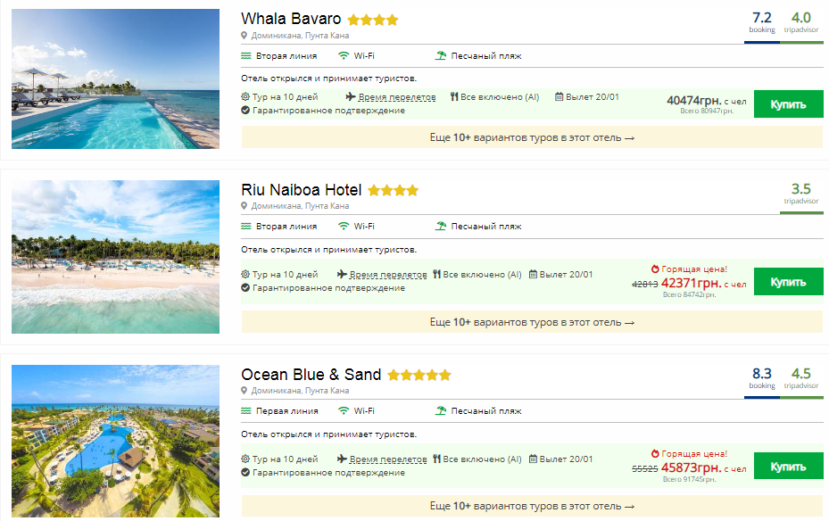829x521 pixels.
Task: Buy the Riu Naiboa Hotel tour
Action: point(788,282)
